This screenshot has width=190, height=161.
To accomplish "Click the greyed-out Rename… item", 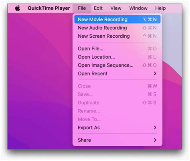I will [117, 111].
